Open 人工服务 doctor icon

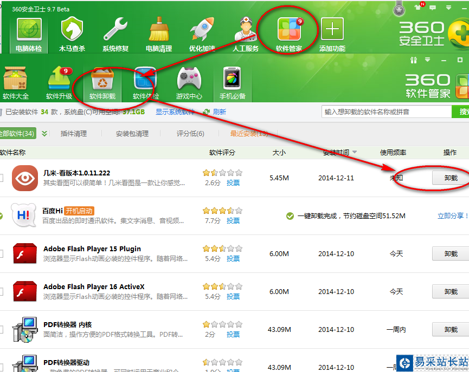click(246, 35)
